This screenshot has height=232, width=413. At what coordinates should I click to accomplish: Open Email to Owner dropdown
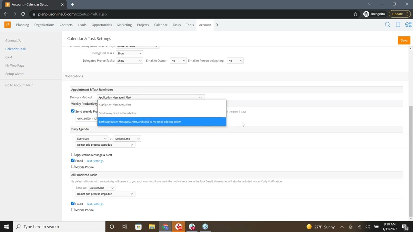click(x=178, y=61)
